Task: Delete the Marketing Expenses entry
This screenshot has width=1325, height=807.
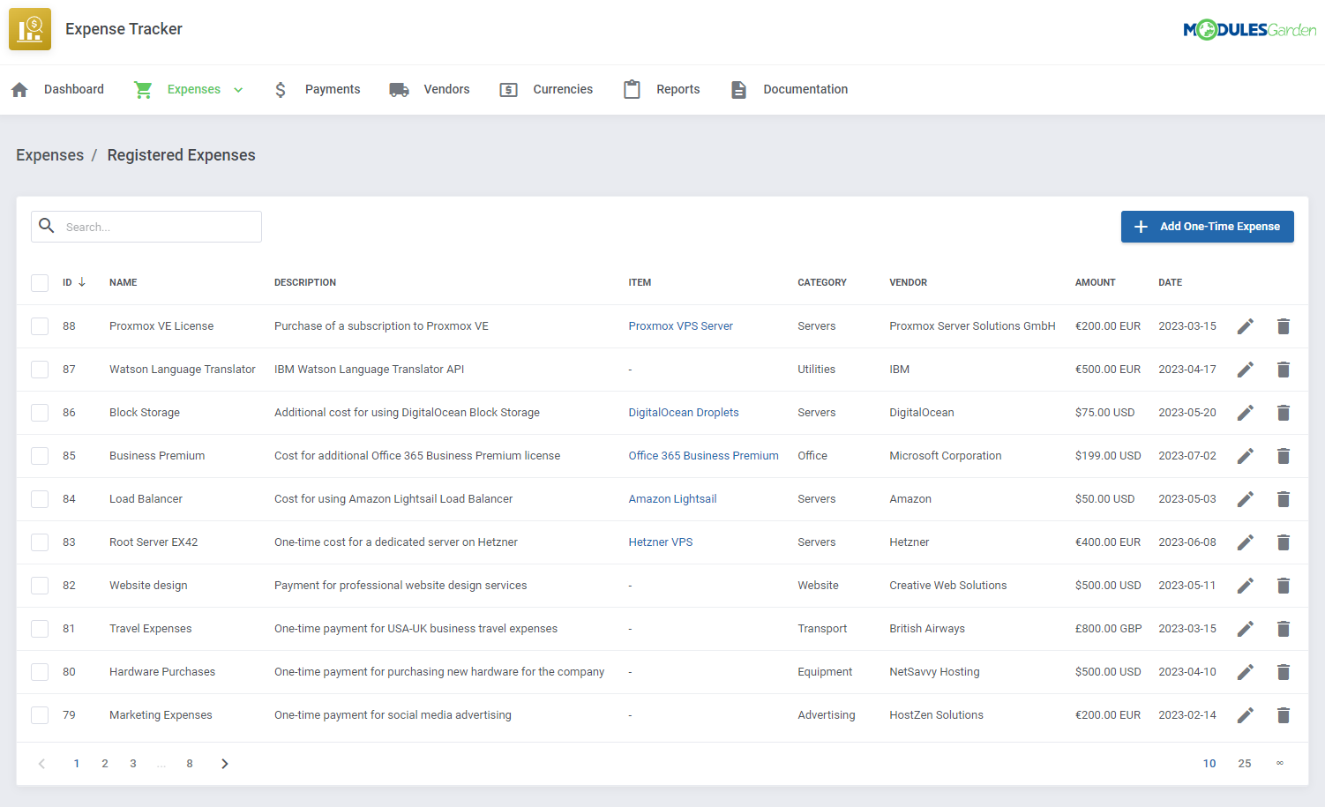Action: pyautogui.click(x=1284, y=715)
